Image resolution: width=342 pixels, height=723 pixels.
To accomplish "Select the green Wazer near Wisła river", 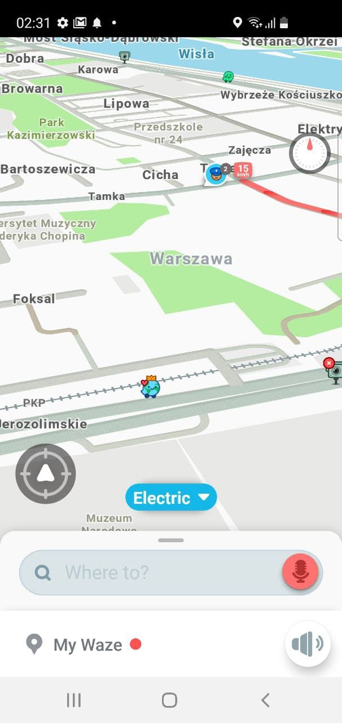I will [228, 76].
